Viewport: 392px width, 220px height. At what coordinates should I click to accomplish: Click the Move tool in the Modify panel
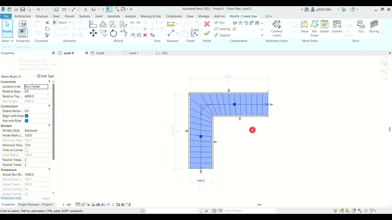click(x=93, y=33)
